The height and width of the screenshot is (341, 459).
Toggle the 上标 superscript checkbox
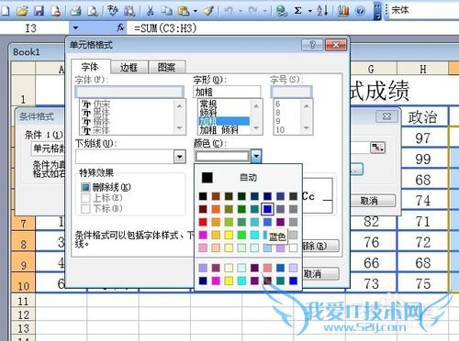click(x=85, y=198)
